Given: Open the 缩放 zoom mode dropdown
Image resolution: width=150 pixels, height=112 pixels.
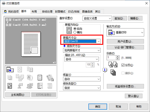Looking at the screenshot, I should pos(82,59).
